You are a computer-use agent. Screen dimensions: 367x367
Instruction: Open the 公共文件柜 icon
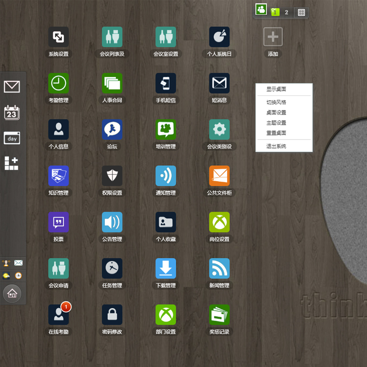tap(219, 176)
